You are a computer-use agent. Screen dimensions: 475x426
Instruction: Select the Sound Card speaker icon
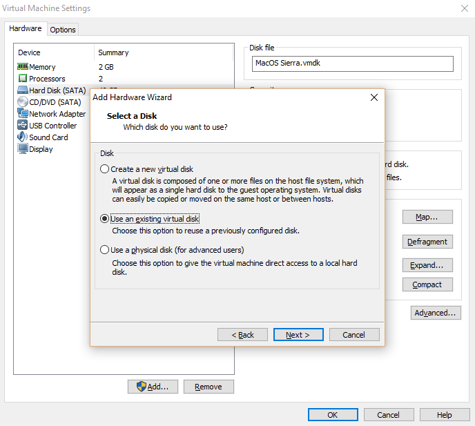pos(23,137)
